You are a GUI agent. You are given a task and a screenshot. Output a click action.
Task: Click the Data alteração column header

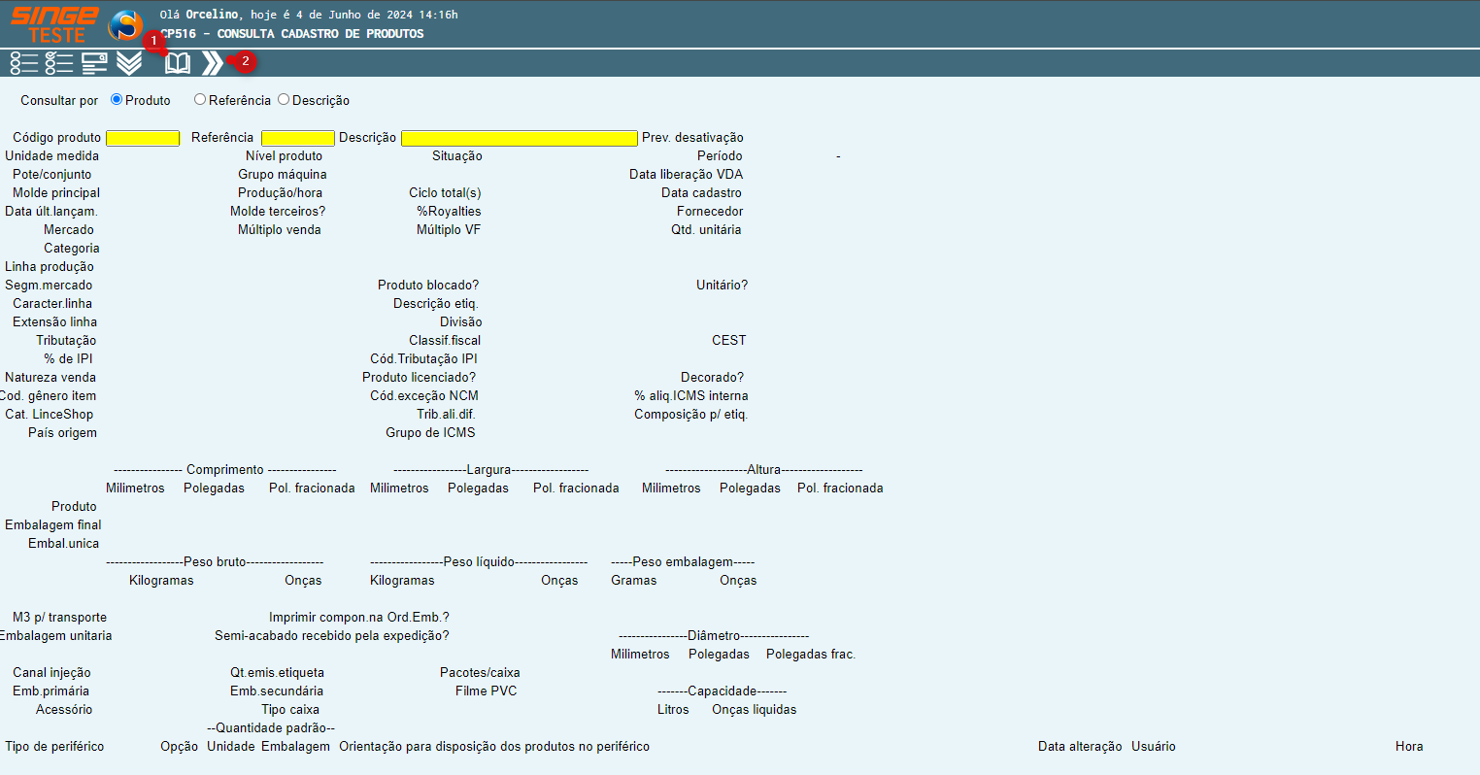[x=1079, y=746]
